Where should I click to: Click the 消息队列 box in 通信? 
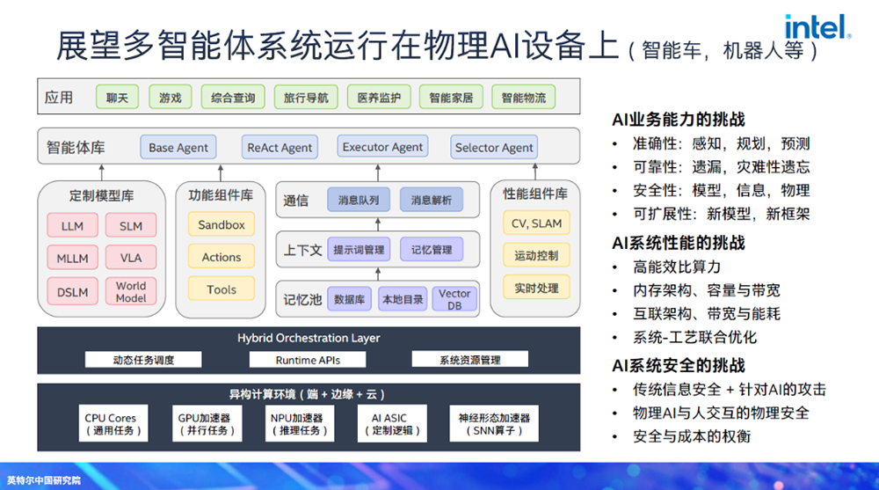coord(359,201)
